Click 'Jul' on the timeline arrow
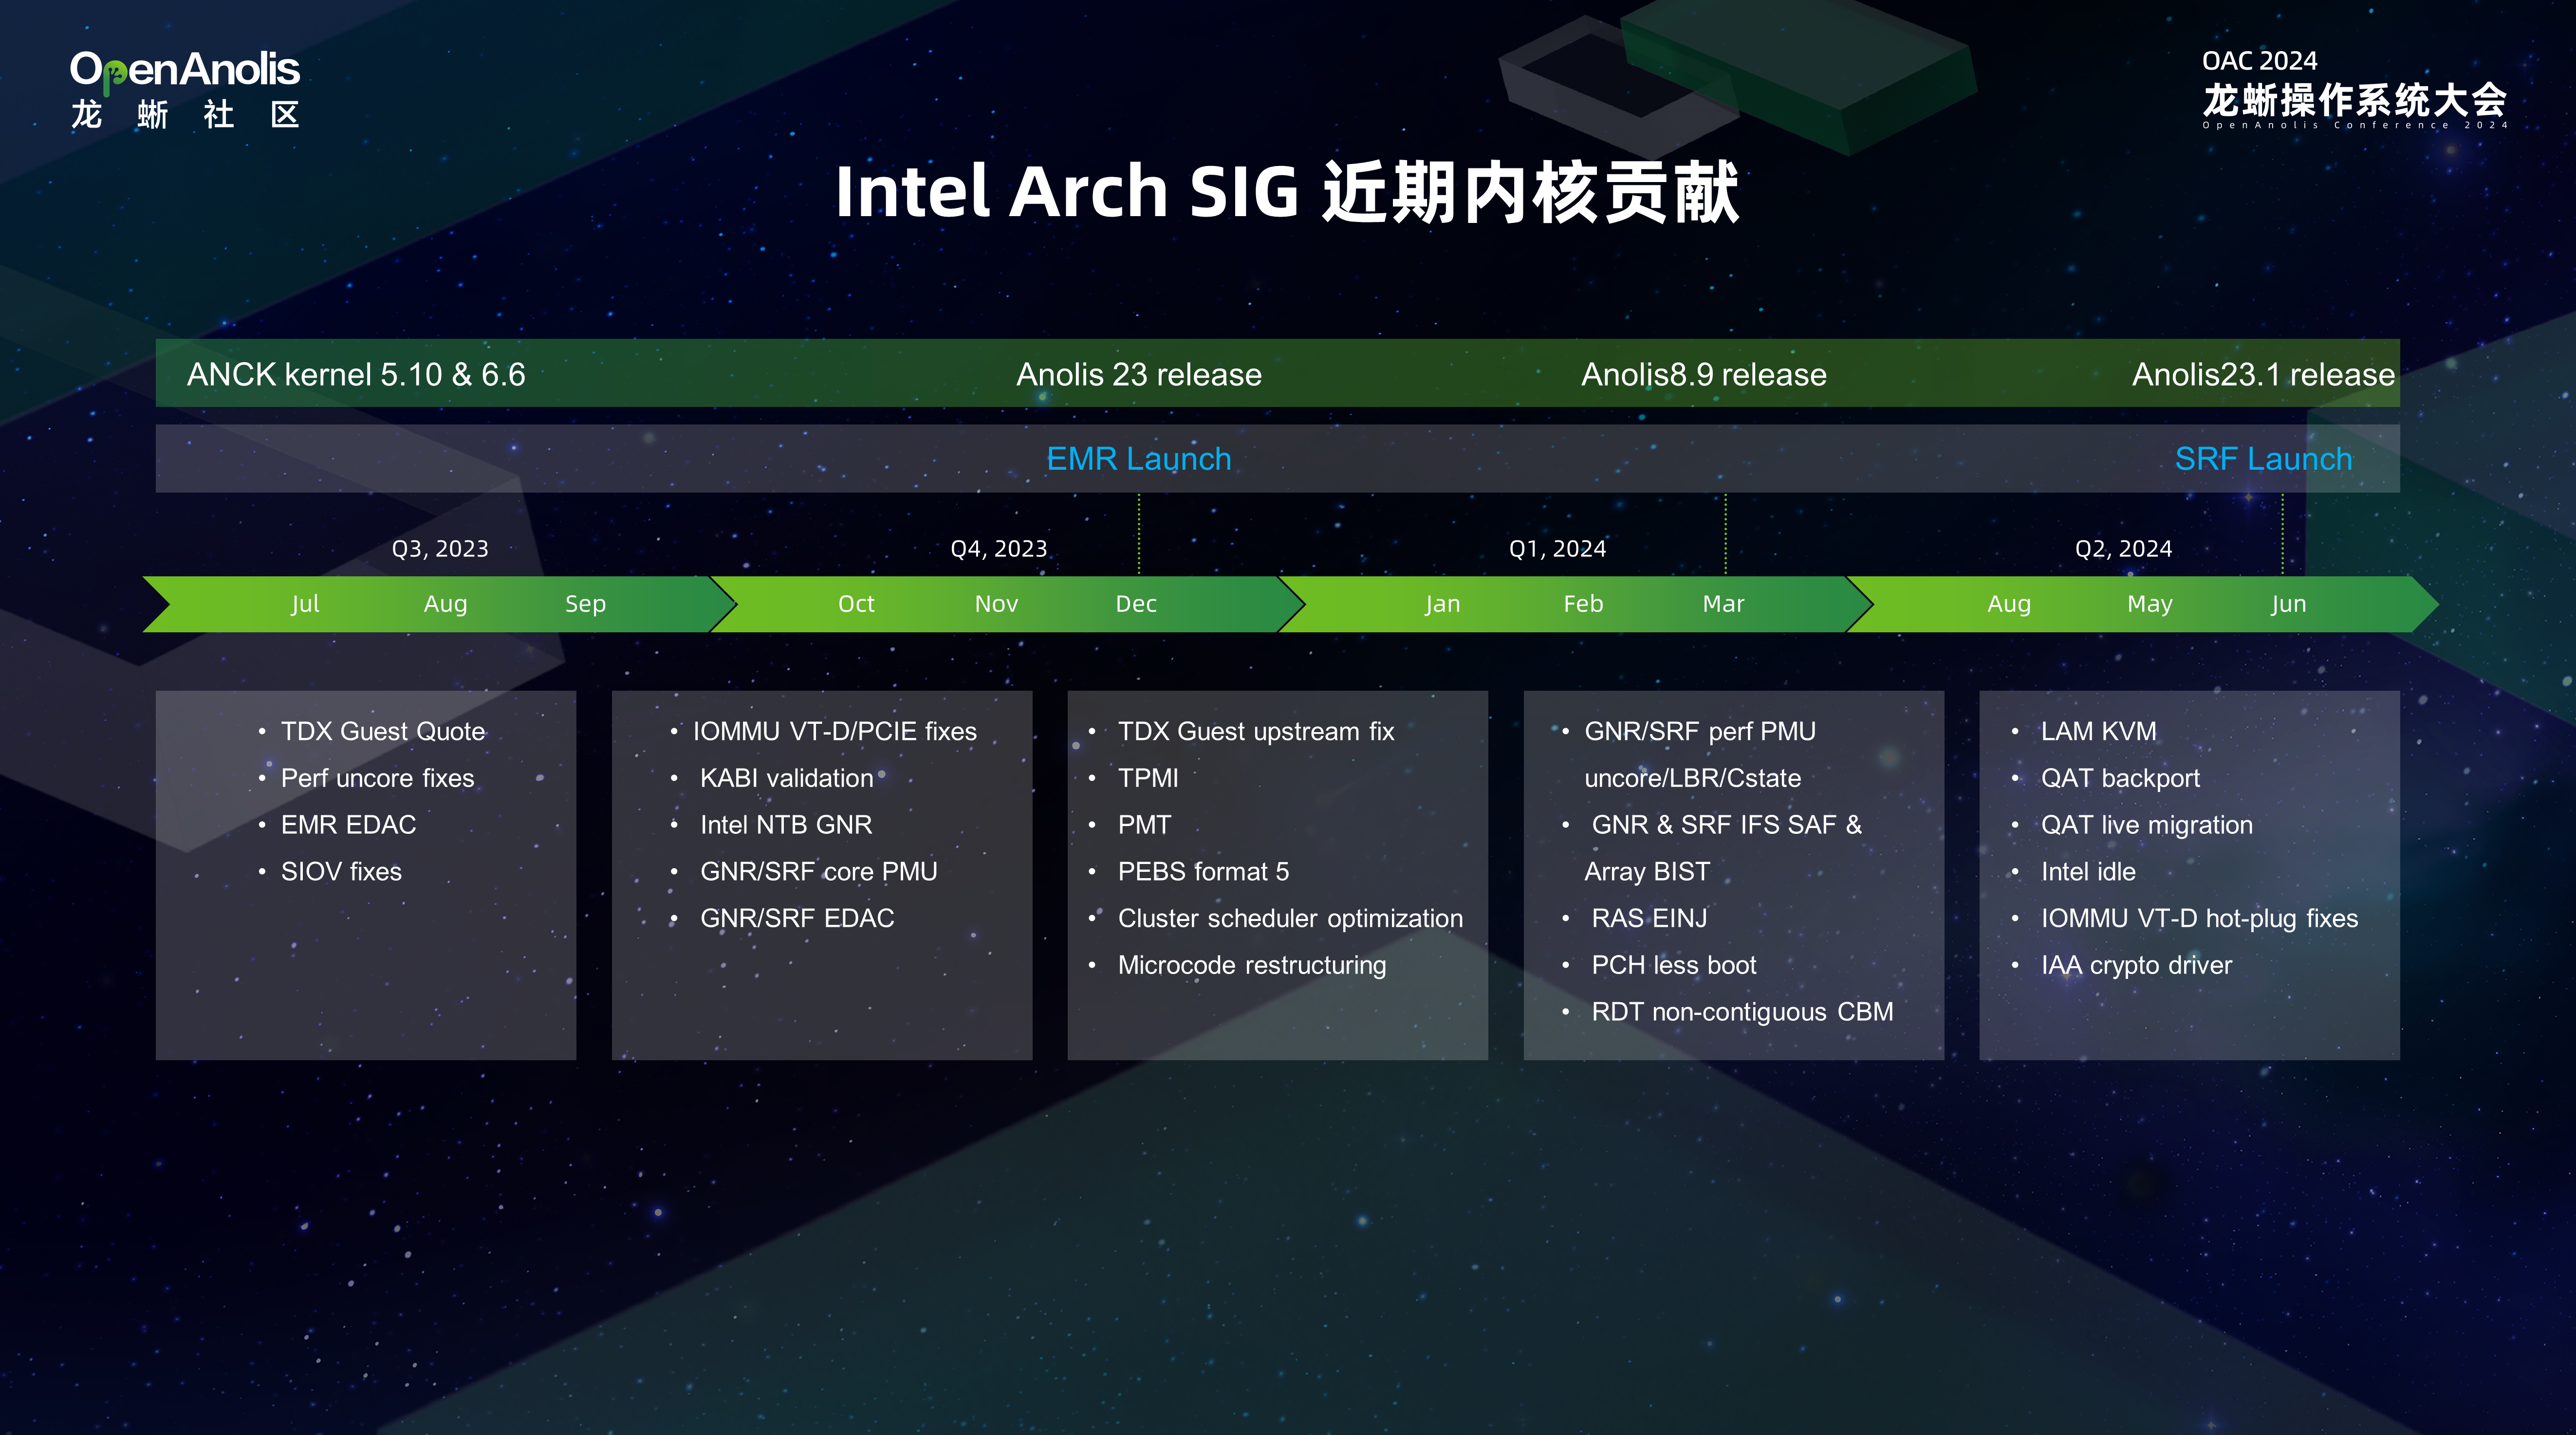The image size is (2576, 1435). pyautogui.click(x=305, y=604)
